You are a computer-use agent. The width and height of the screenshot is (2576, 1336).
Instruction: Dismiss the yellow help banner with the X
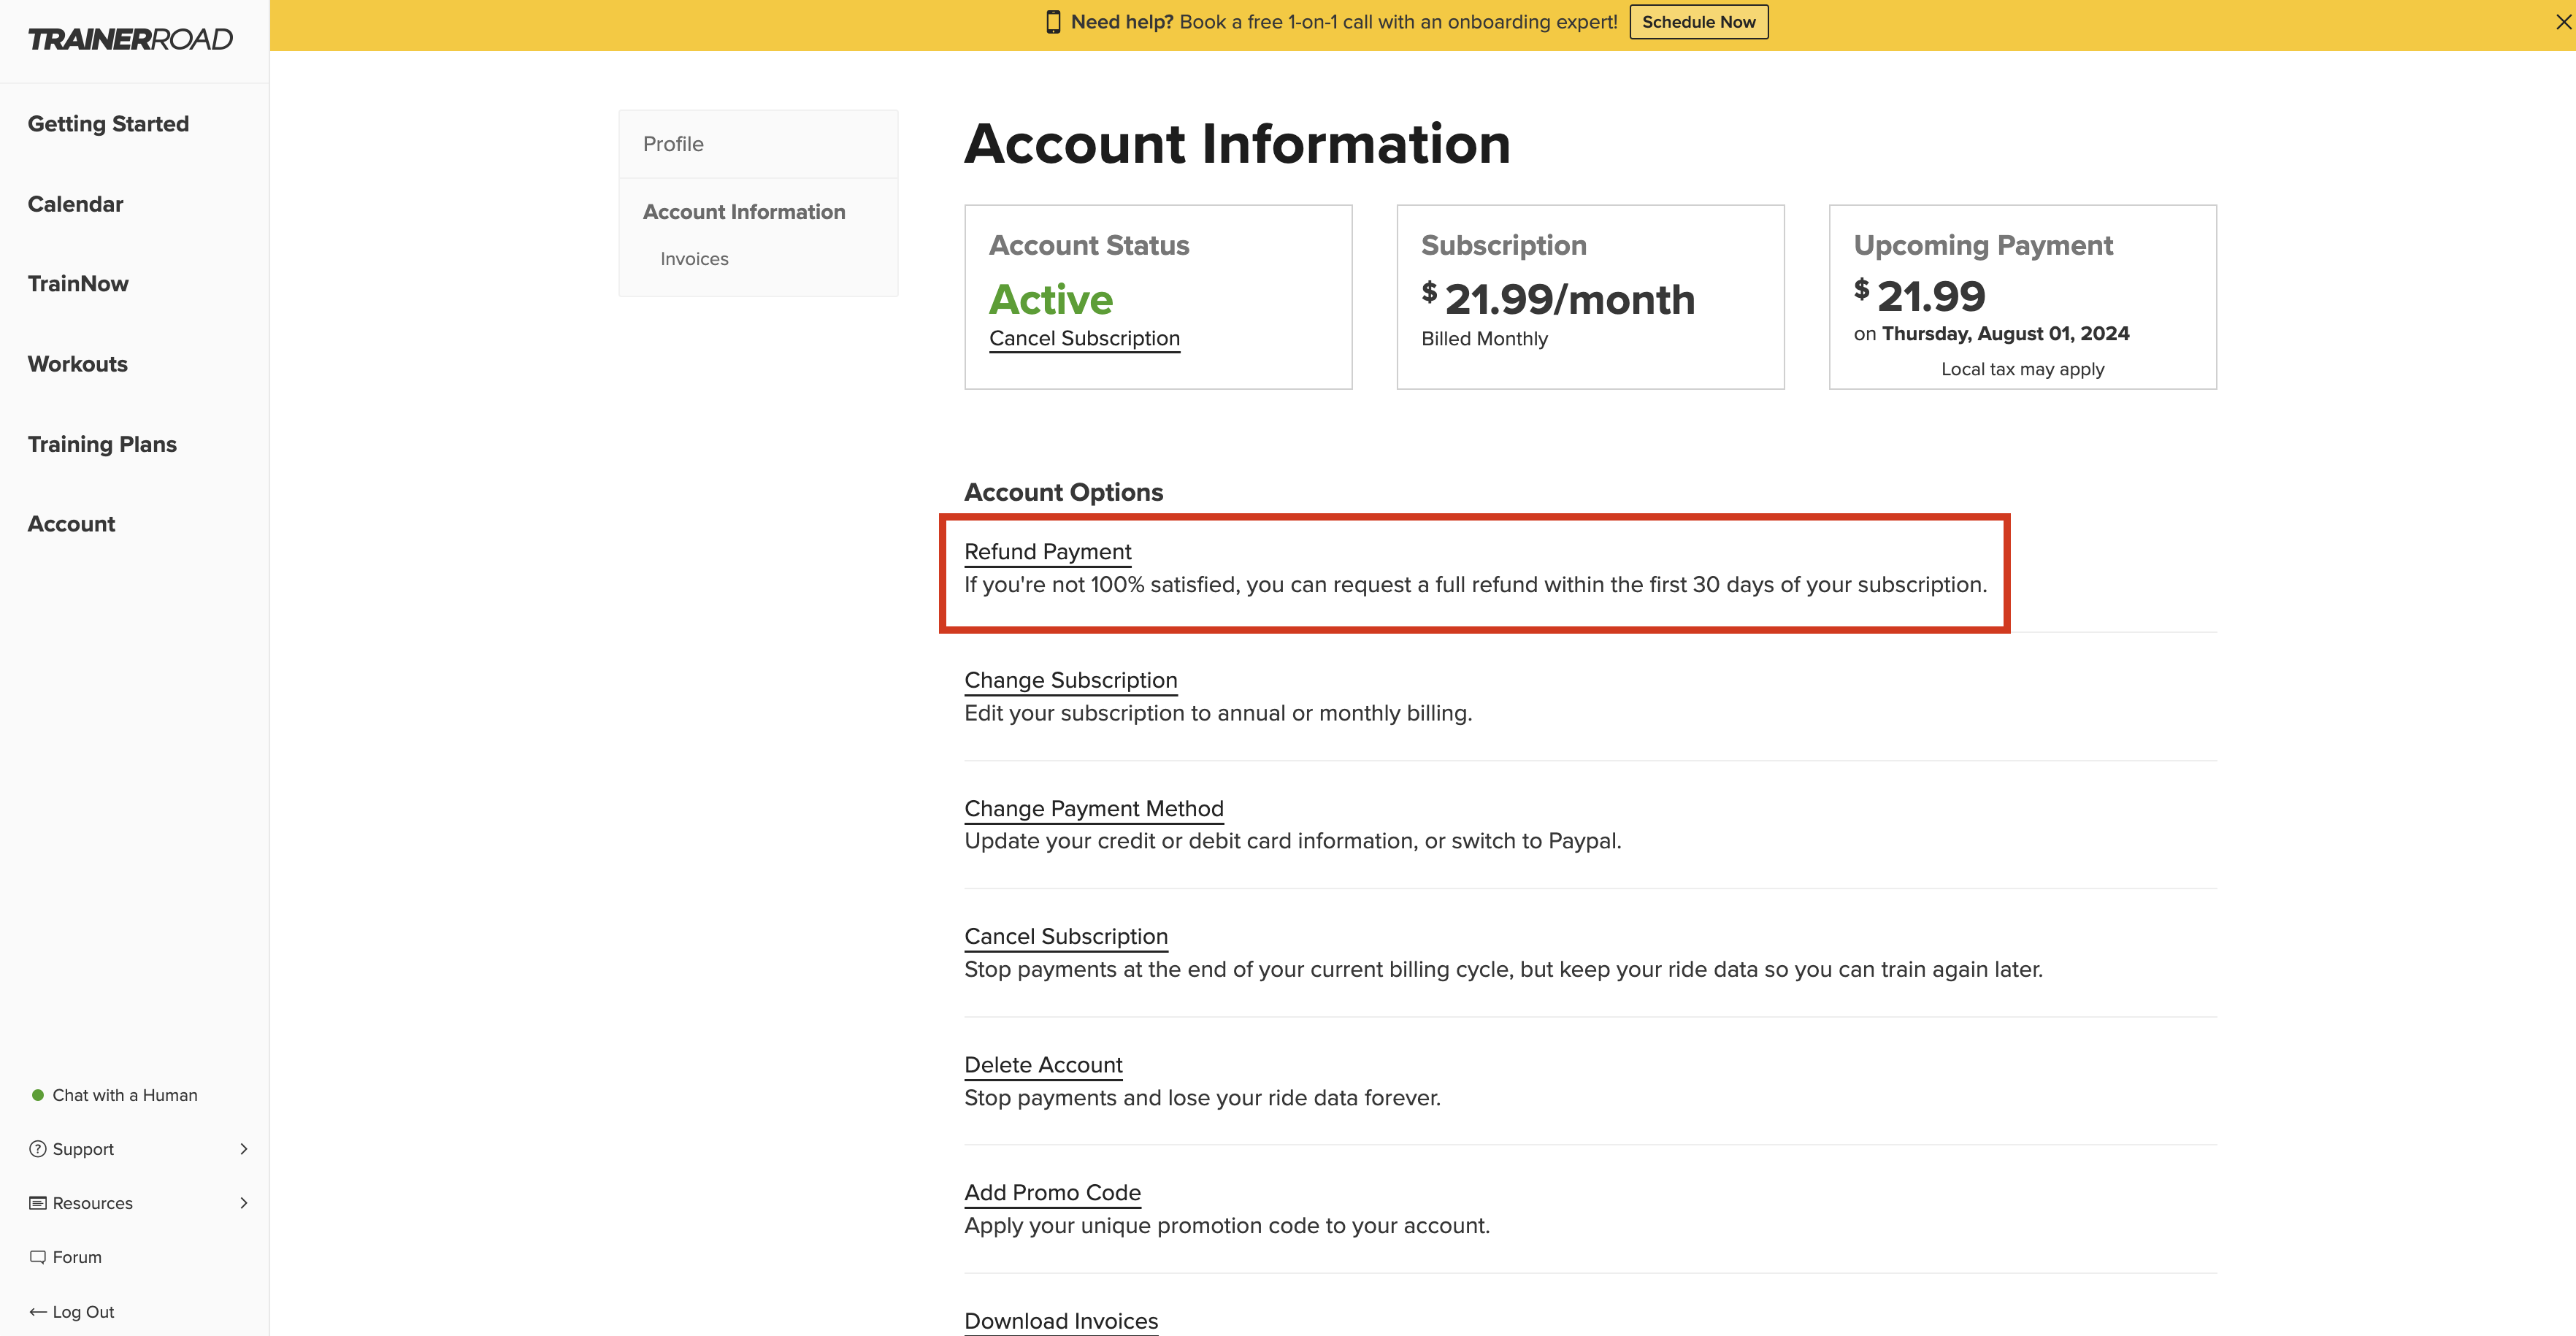click(x=2563, y=22)
